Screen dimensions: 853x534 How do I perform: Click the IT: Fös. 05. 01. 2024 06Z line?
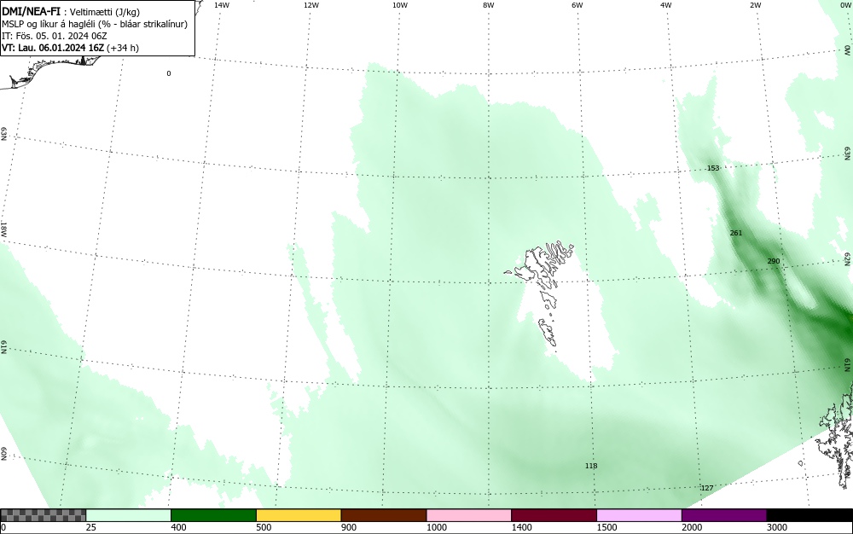click(55, 36)
